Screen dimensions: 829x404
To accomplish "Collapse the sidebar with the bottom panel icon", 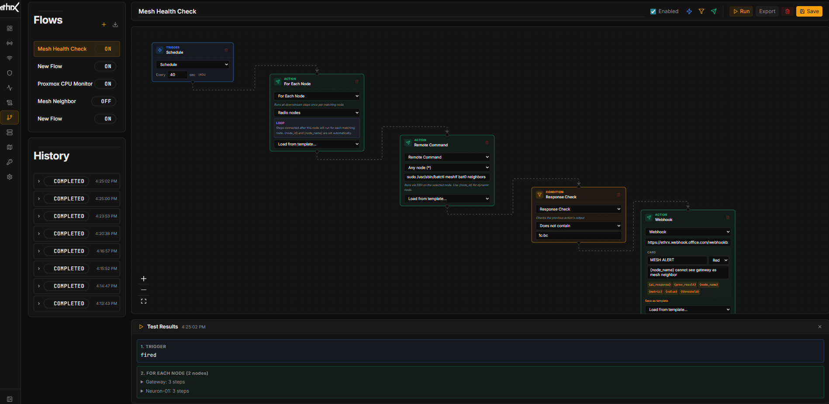I will (x=10, y=399).
